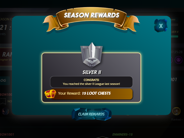
Task: Click the Congrats silver II League message box
Action: click(91, 82)
